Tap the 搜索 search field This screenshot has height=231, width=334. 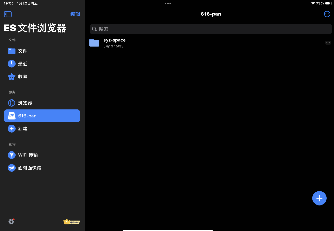[210, 29]
